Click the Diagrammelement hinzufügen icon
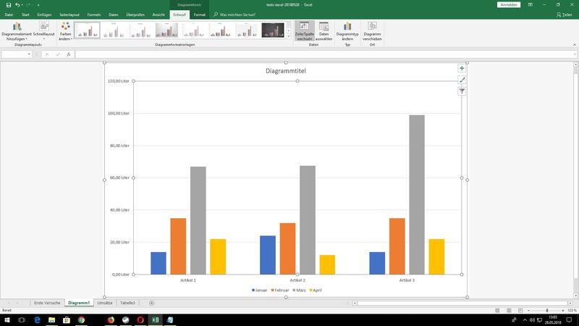Viewport: 579px width, 326px height. click(17, 27)
